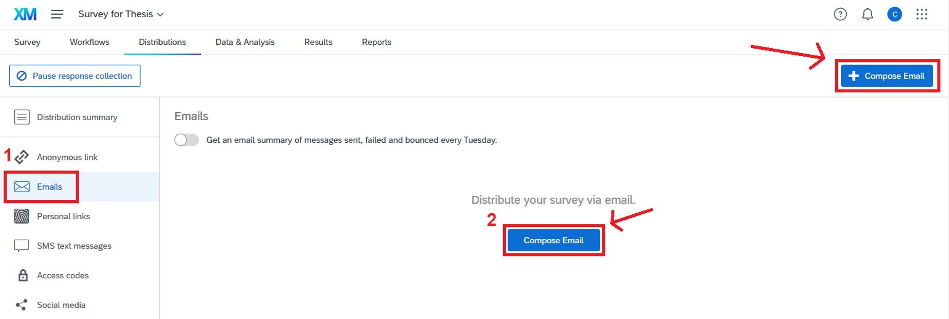Viewport: 949px width, 319px height.
Task: Click Pause response collection button
Action: point(75,76)
